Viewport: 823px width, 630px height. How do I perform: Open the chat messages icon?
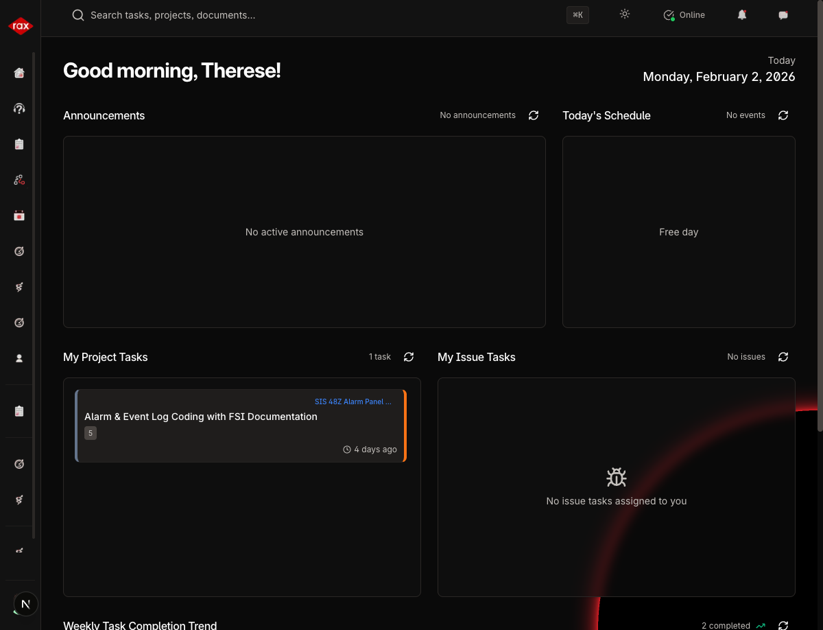pos(783,15)
